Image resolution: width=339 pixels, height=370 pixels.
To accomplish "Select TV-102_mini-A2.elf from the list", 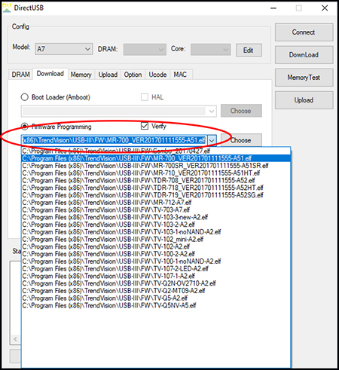I will [x=156, y=239].
